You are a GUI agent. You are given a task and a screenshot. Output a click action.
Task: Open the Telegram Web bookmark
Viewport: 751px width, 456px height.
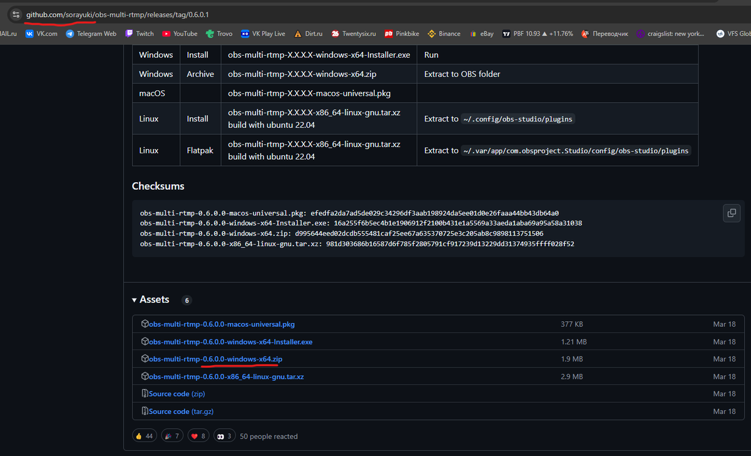[91, 34]
